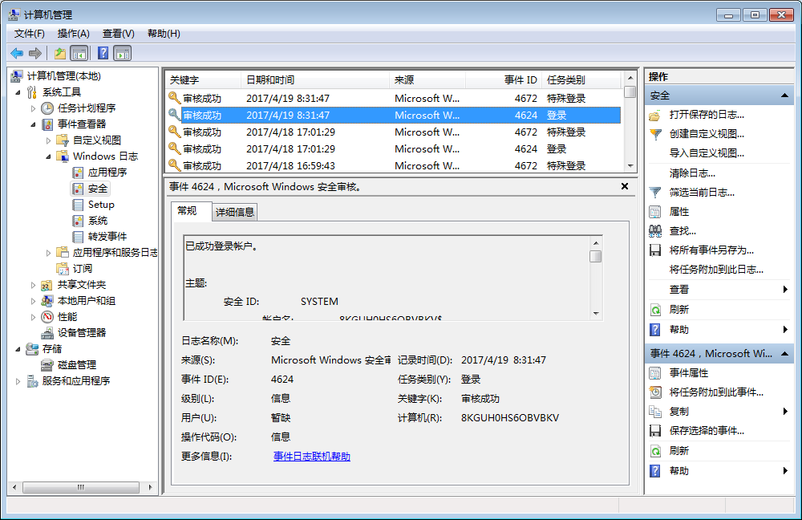Click the filter current log funnel icon

[x=655, y=193]
